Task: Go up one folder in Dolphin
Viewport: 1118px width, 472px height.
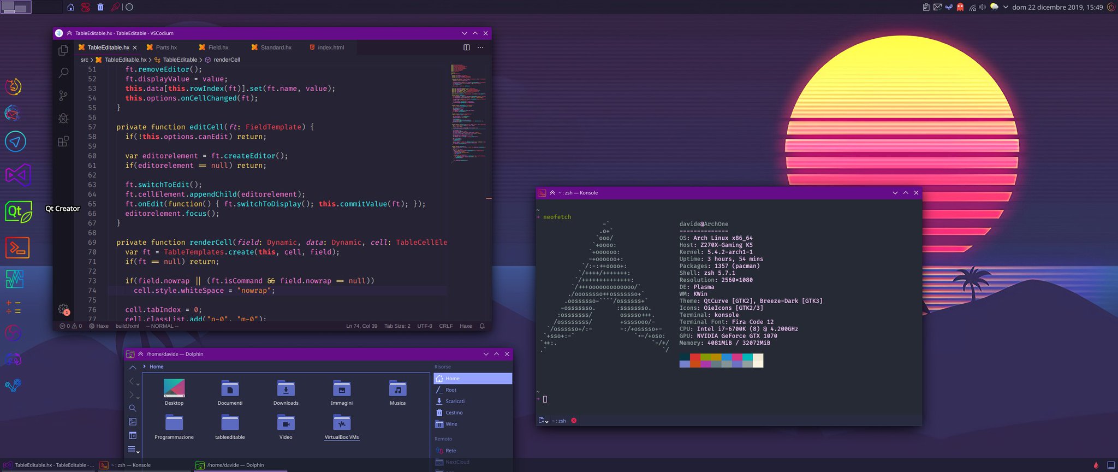Action: tap(133, 367)
